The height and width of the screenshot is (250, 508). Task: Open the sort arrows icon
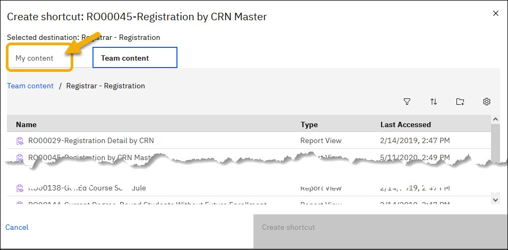[x=434, y=102]
